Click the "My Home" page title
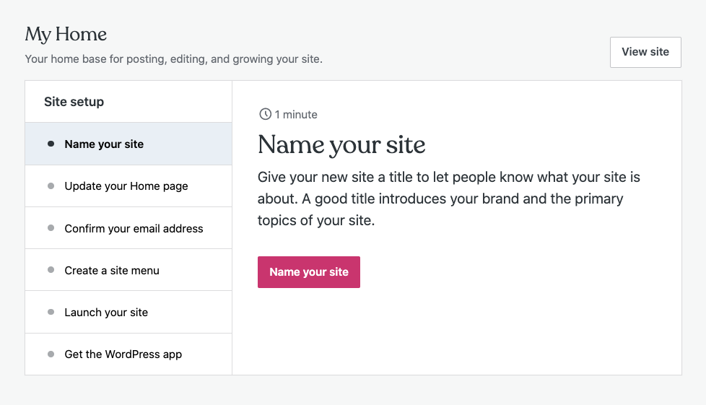706x405 pixels. (x=66, y=34)
